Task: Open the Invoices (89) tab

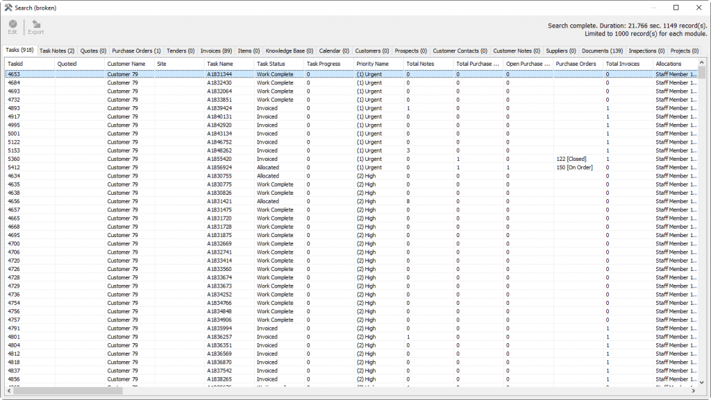Action: (216, 51)
